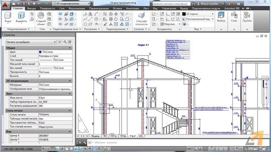Expand the Редактирование тела panel title
The height and width of the screenshot is (152, 271).
click(x=67, y=29)
